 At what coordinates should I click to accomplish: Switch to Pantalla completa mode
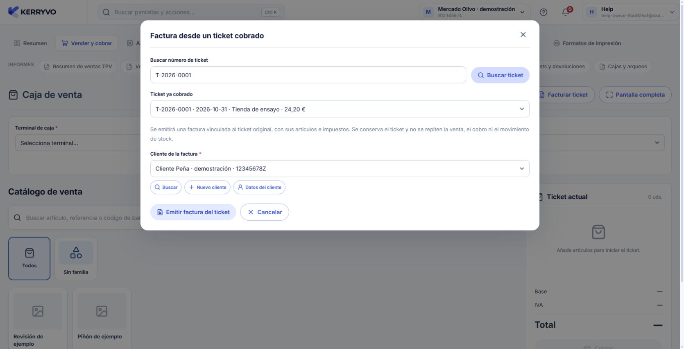tap(635, 95)
